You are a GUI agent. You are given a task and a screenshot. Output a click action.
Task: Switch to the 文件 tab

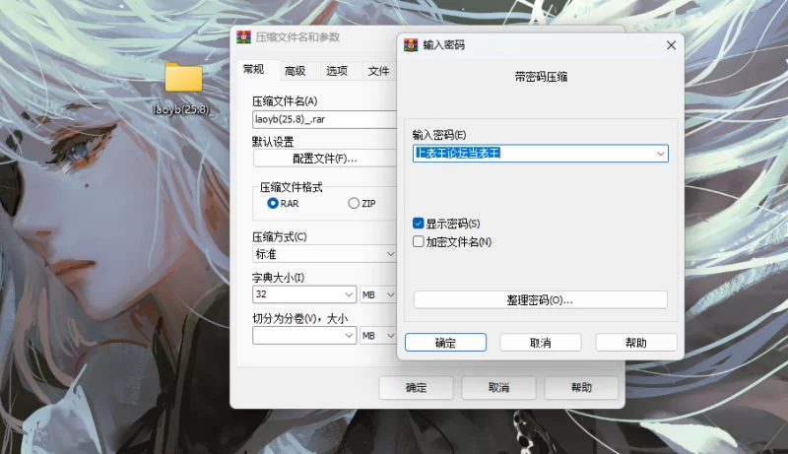coord(378,71)
